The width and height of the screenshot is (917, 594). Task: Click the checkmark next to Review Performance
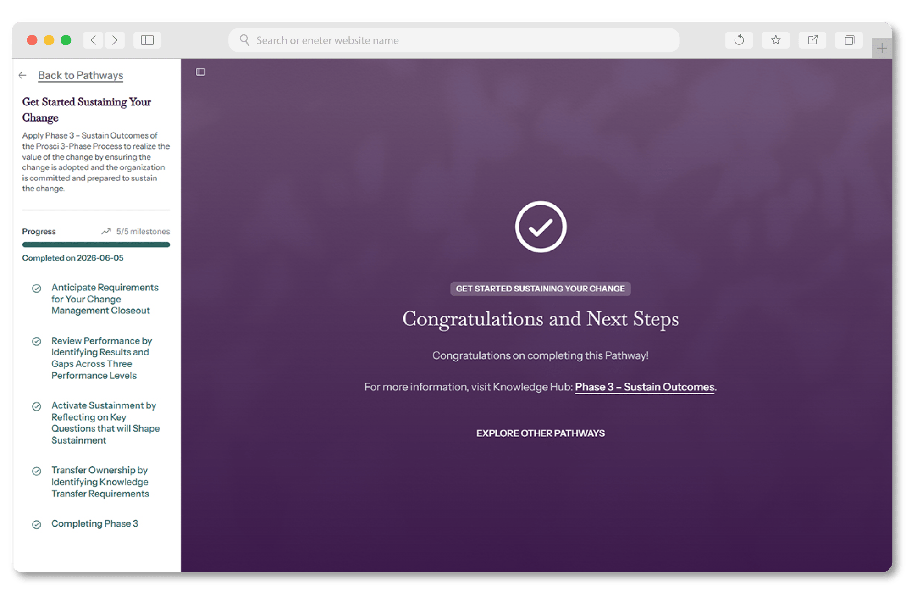[37, 342]
